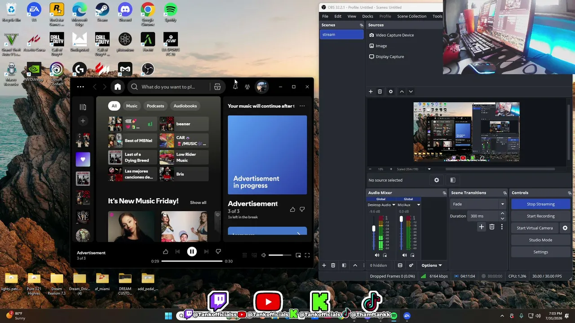Open Spotify profile avatar menu
575x323 pixels.
[261, 87]
